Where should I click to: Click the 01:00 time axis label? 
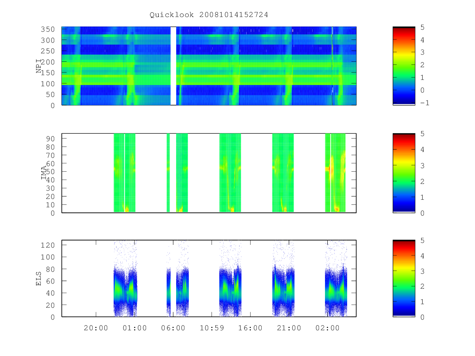point(135,328)
